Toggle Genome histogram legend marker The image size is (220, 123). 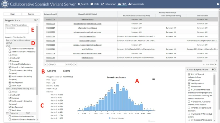pyautogui.click(x=110, y=118)
